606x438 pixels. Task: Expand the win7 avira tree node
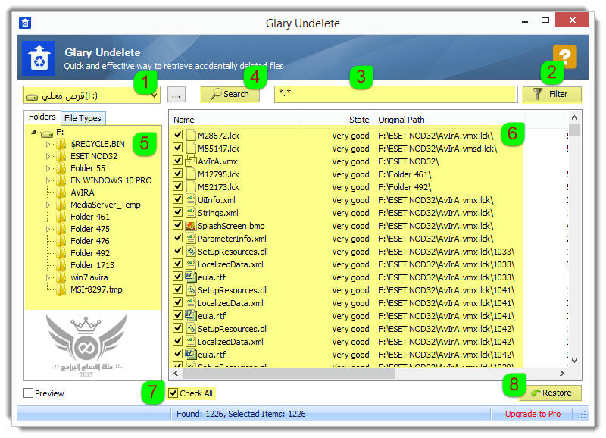48,277
